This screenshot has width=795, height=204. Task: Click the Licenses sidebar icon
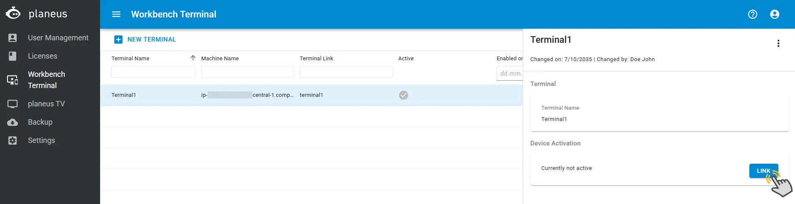coord(12,56)
